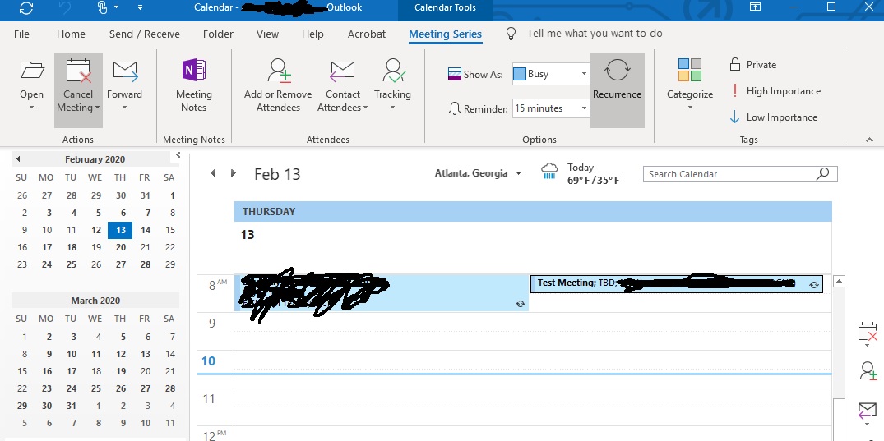Open the Categorize color menu
Image resolution: width=884 pixels, height=441 pixels.
pos(690,85)
